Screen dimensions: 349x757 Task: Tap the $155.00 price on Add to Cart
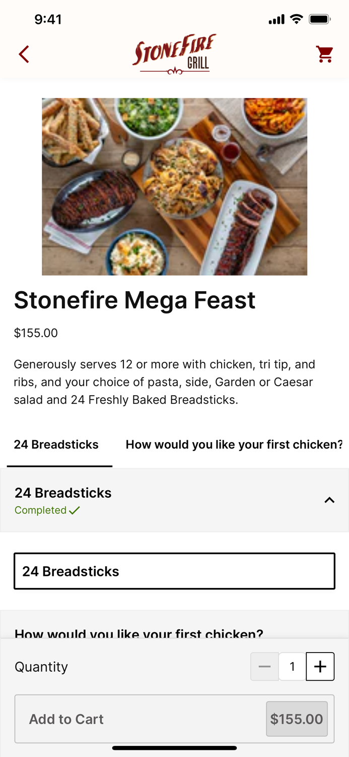297,719
